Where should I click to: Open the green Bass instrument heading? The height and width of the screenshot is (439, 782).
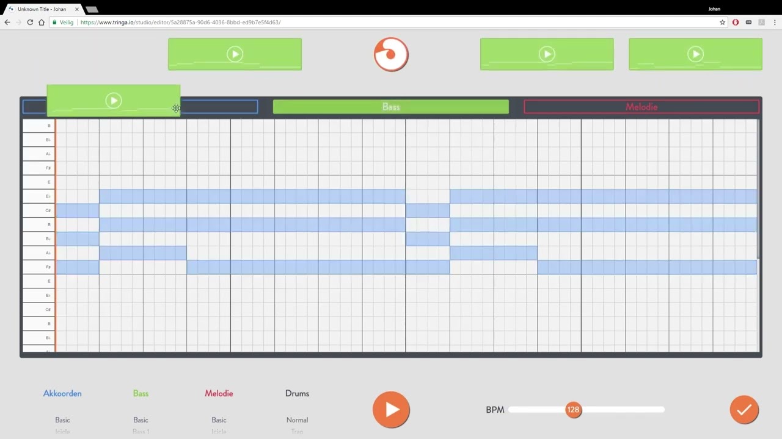[141, 393]
